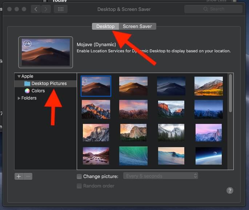Show all preferences grid icon
Viewport: 249px width, 210px height.
(x=60, y=9)
